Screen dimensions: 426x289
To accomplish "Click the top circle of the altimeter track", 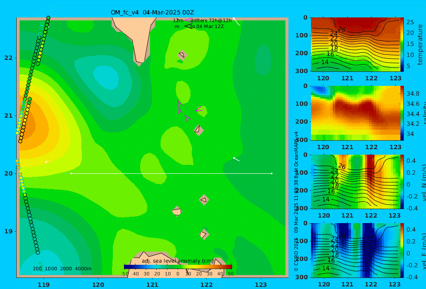I will click(49, 18).
